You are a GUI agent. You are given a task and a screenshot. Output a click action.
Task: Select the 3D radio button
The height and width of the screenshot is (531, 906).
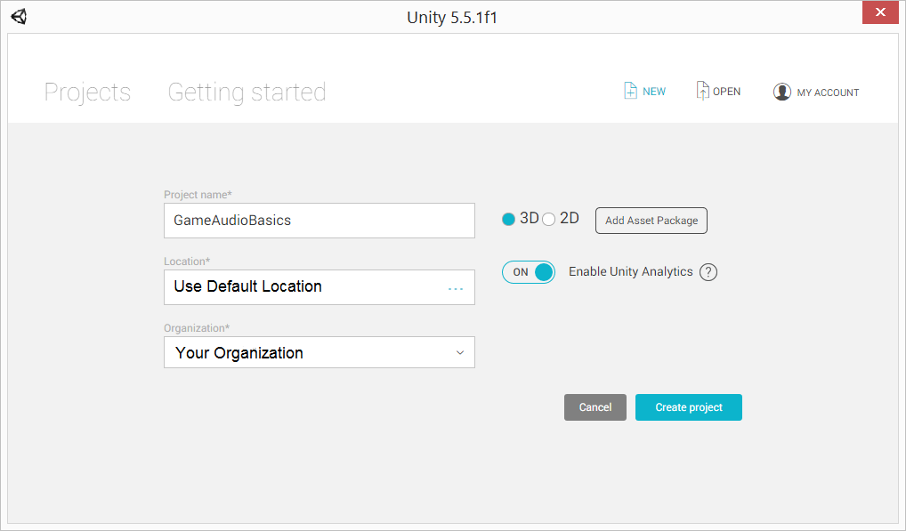(508, 220)
